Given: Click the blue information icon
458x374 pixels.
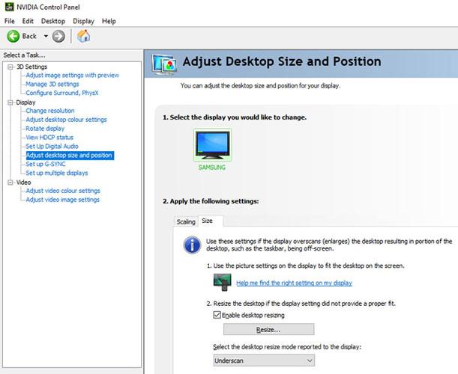Looking at the screenshot, I should point(193,245).
